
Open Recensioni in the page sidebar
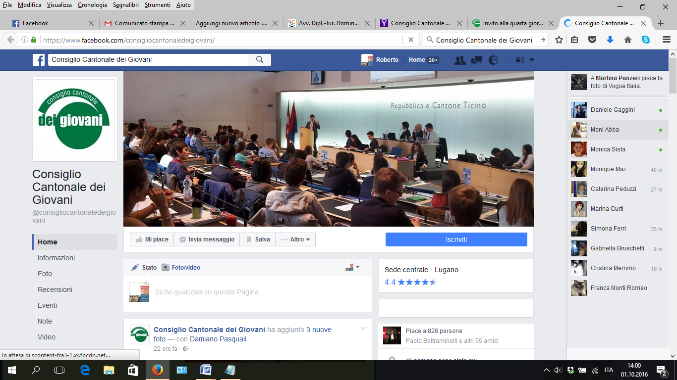55,289
